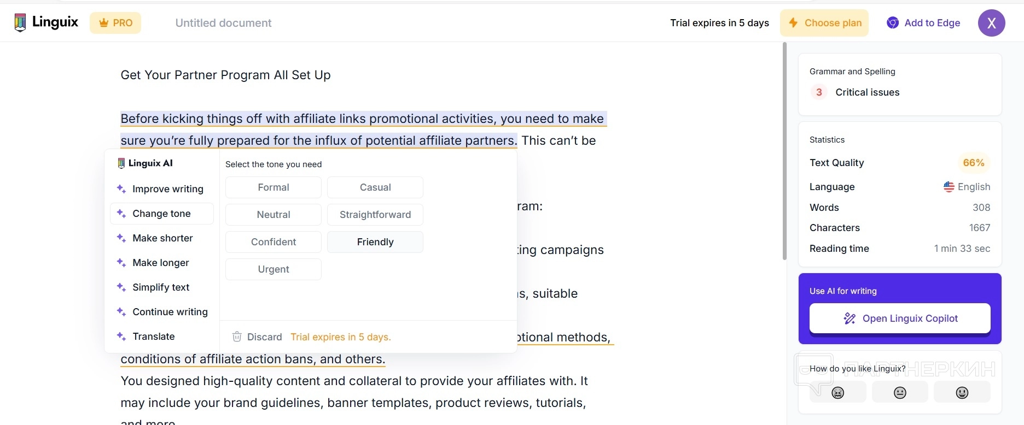Image resolution: width=1024 pixels, height=425 pixels.
Task: Open Linguix Copilot
Action: [900, 318]
